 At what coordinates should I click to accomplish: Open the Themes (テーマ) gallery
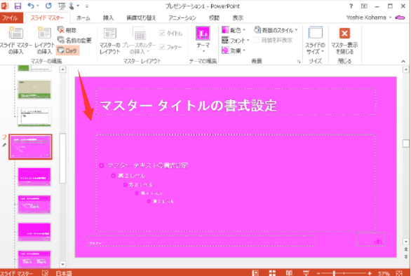point(203,39)
